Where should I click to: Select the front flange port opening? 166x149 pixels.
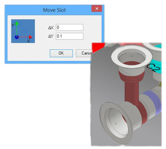pyautogui.click(x=116, y=123)
